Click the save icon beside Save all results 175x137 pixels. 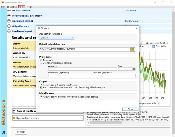(x=14, y=111)
